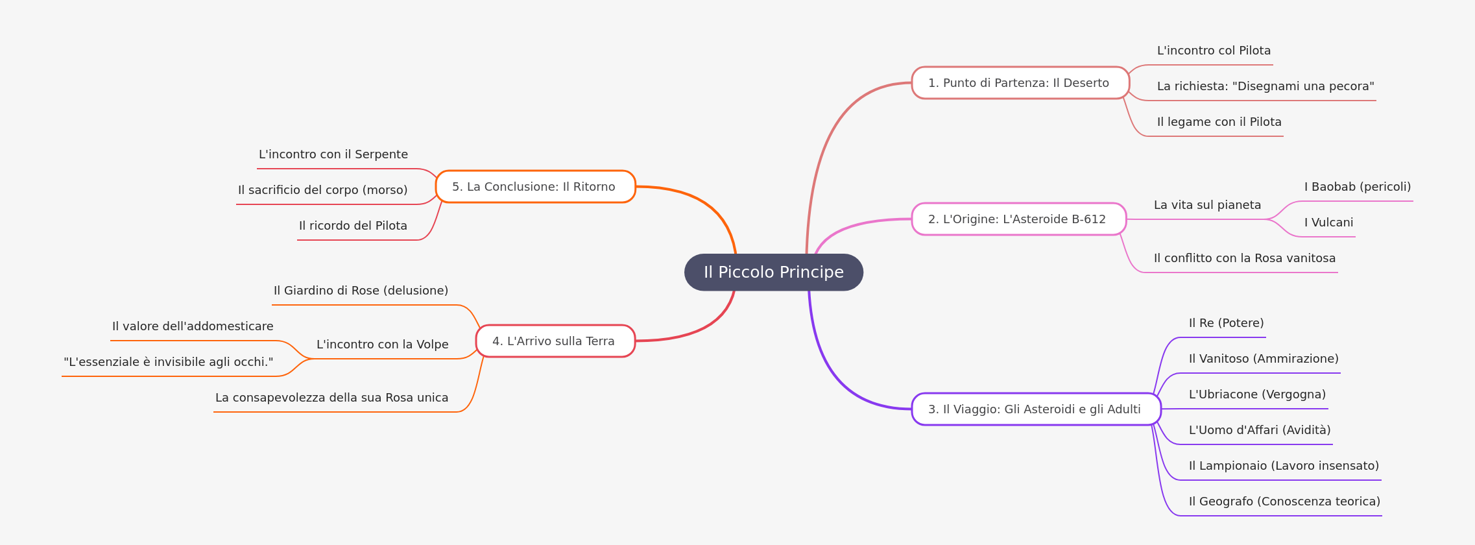Image resolution: width=1475 pixels, height=545 pixels.
Task: Open the 3. Il Viaggio: Gli Asteroidi e gli Adulti node
Action: pyautogui.click(x=1036, y=409)
